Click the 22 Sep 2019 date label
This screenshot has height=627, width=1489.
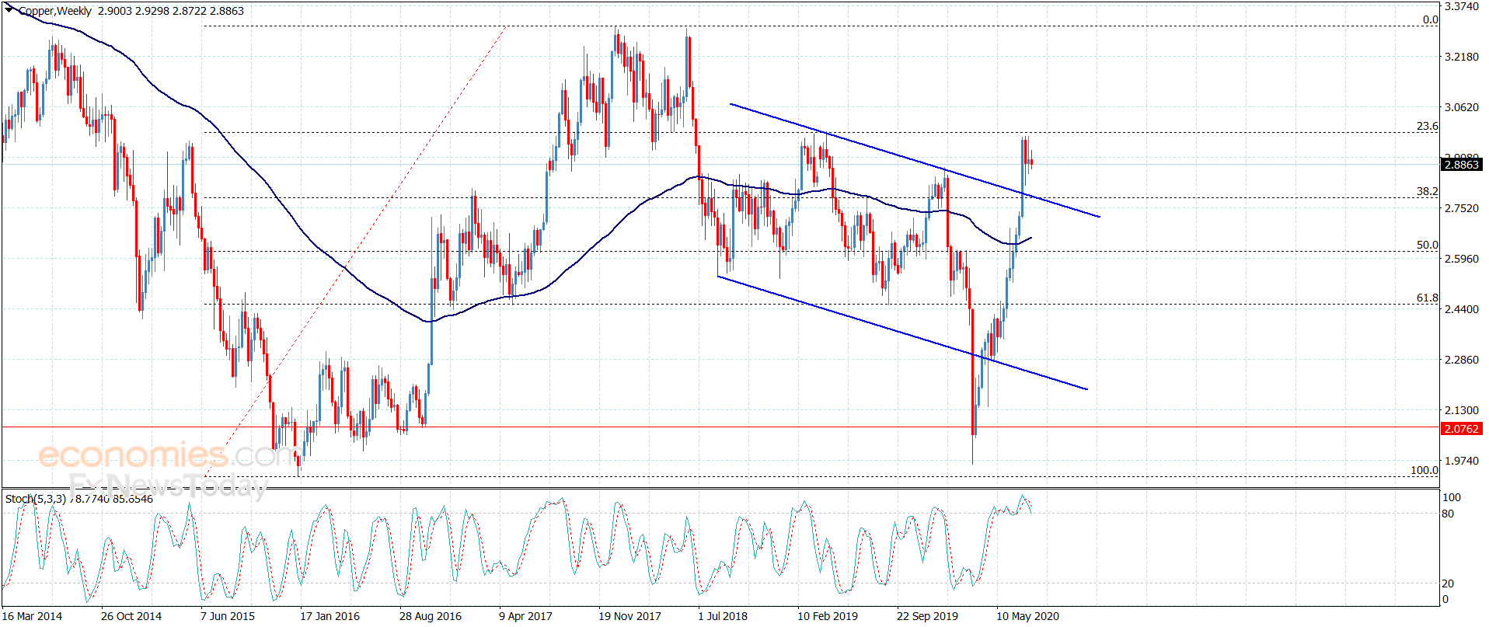(x=928, y=616)
